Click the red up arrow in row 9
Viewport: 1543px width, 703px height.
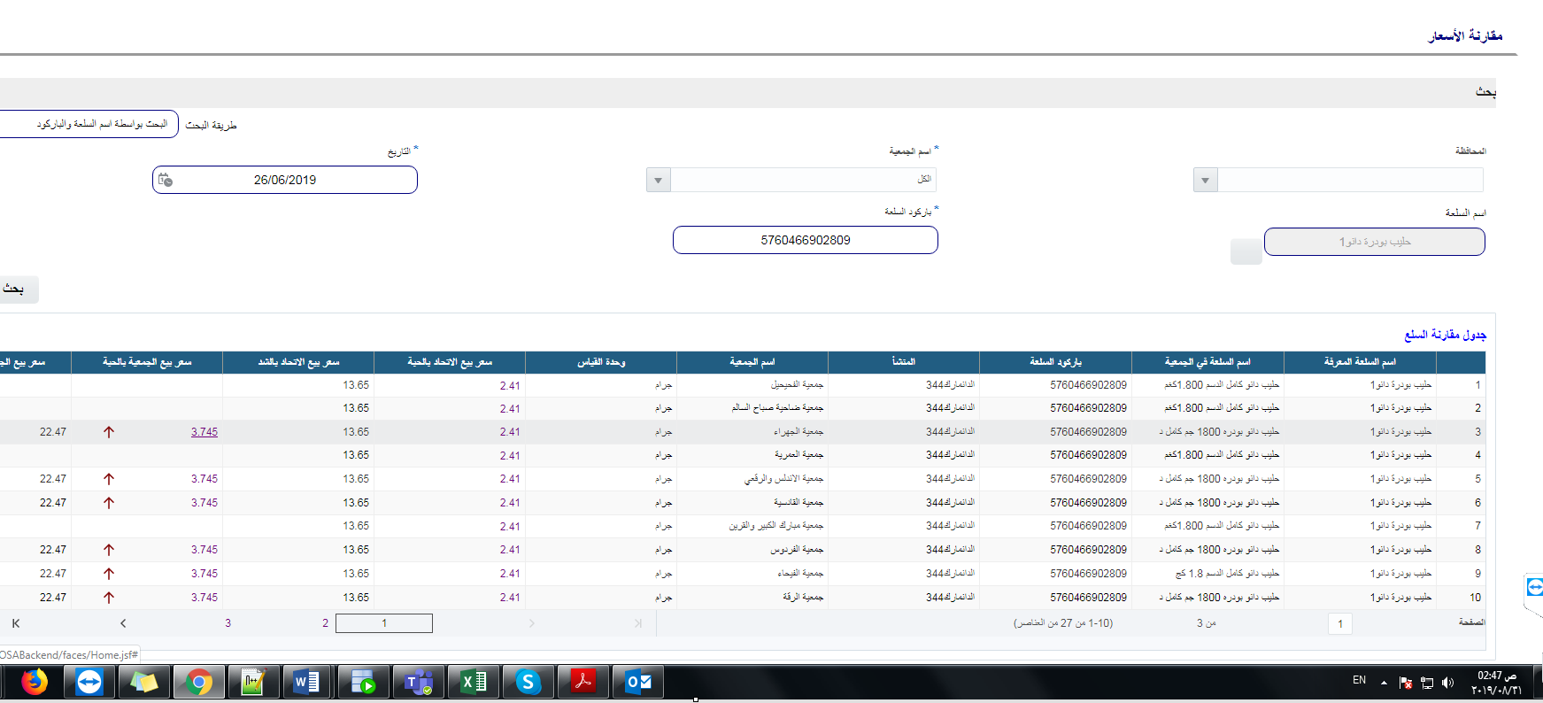point(109,574)
